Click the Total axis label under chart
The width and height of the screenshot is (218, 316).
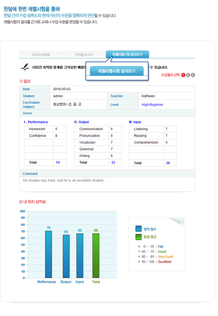pos(96,282)
